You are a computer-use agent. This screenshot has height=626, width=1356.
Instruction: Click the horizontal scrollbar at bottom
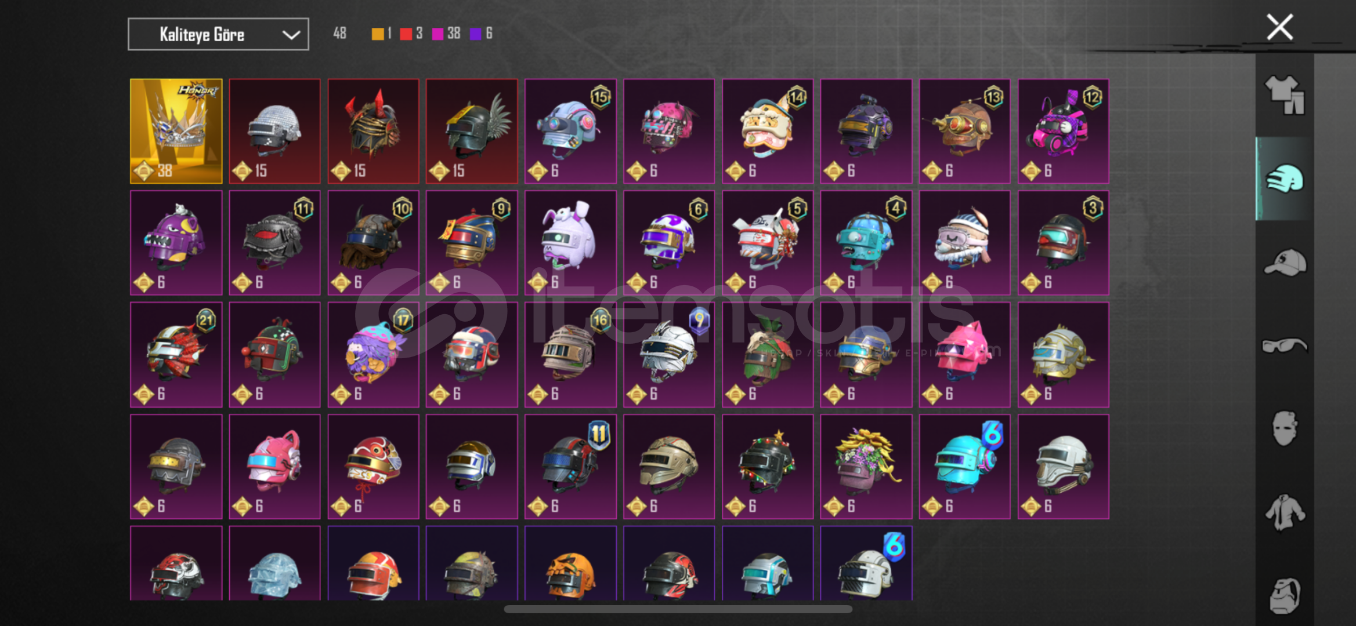[x=678, y=609]
